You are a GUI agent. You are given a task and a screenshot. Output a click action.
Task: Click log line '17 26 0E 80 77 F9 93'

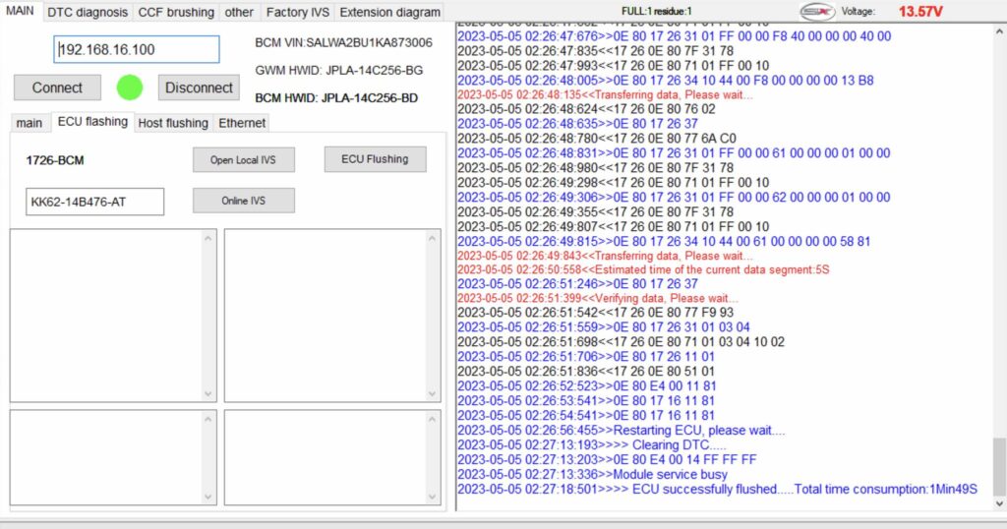[595, 313]
